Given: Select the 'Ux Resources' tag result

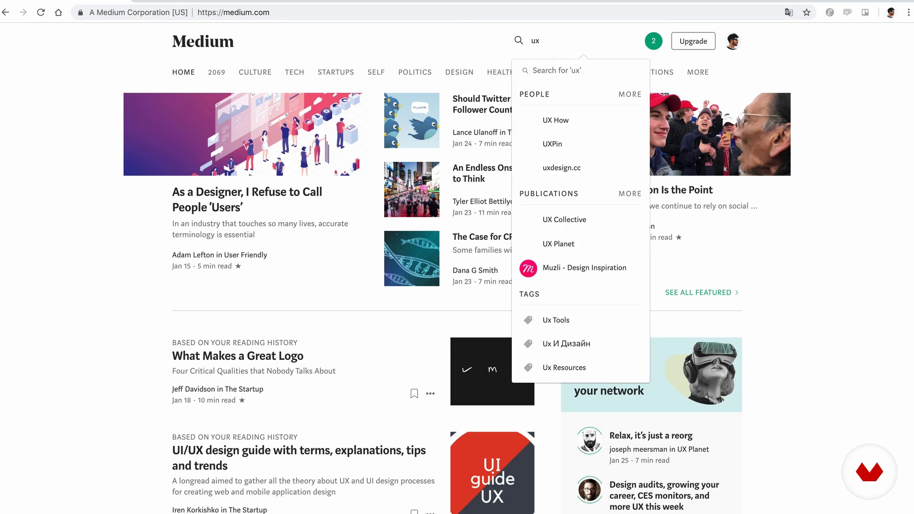Looking at the screenshot, I should [564, 367].
